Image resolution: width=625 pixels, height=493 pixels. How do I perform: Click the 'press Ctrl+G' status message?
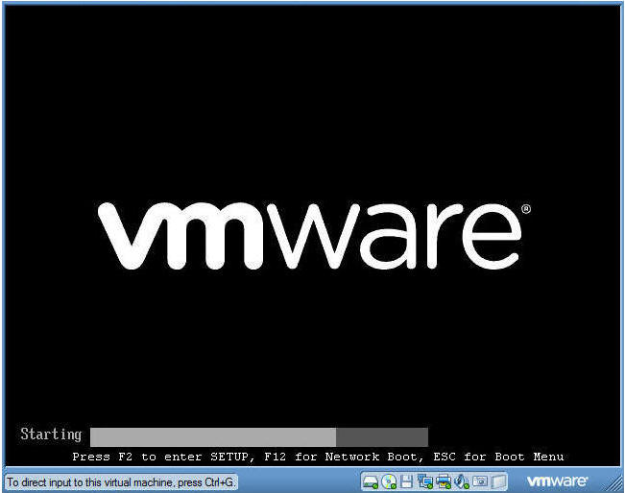pyautogui.click(x=121, y=482)
